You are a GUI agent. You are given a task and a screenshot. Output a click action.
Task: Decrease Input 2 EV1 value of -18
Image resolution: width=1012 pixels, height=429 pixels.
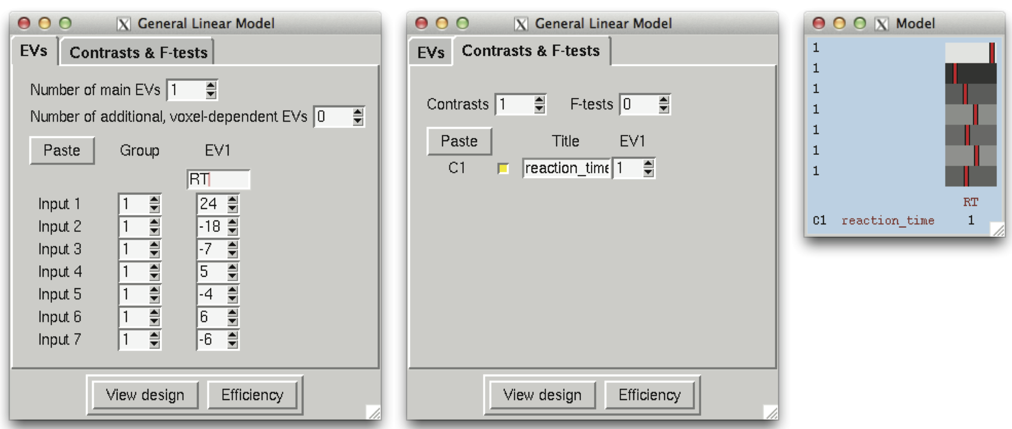(x=231, y=230)
